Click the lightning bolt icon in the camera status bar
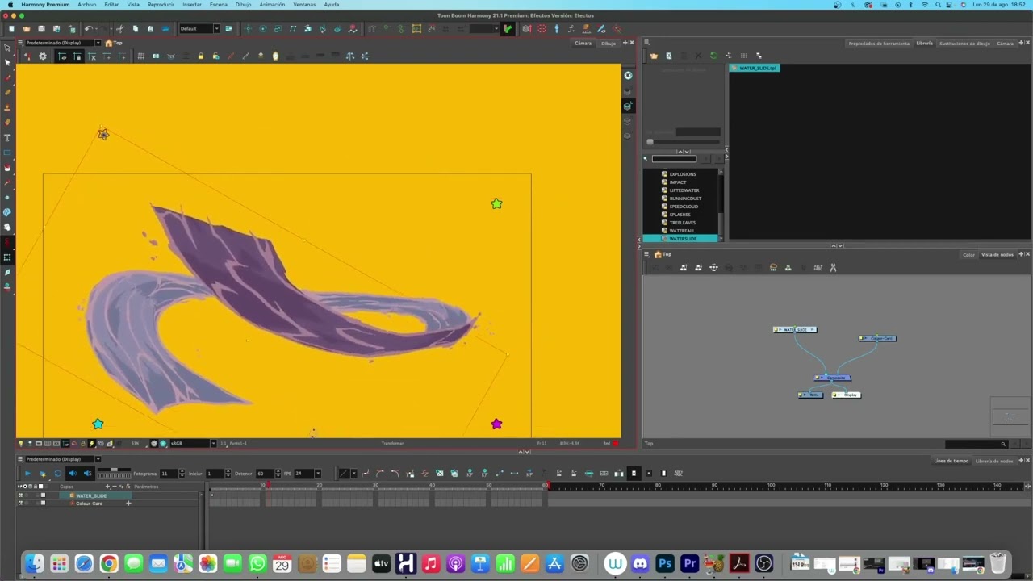Screen dimensions: 1033x581 91,443
